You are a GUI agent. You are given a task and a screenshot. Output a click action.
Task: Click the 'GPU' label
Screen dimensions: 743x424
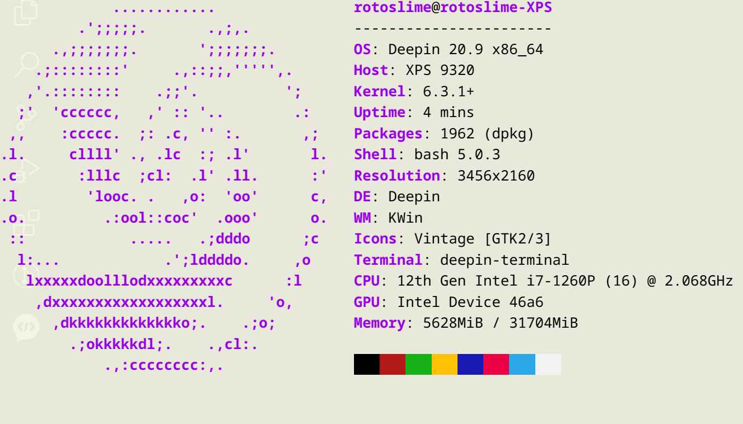(367, 302)
